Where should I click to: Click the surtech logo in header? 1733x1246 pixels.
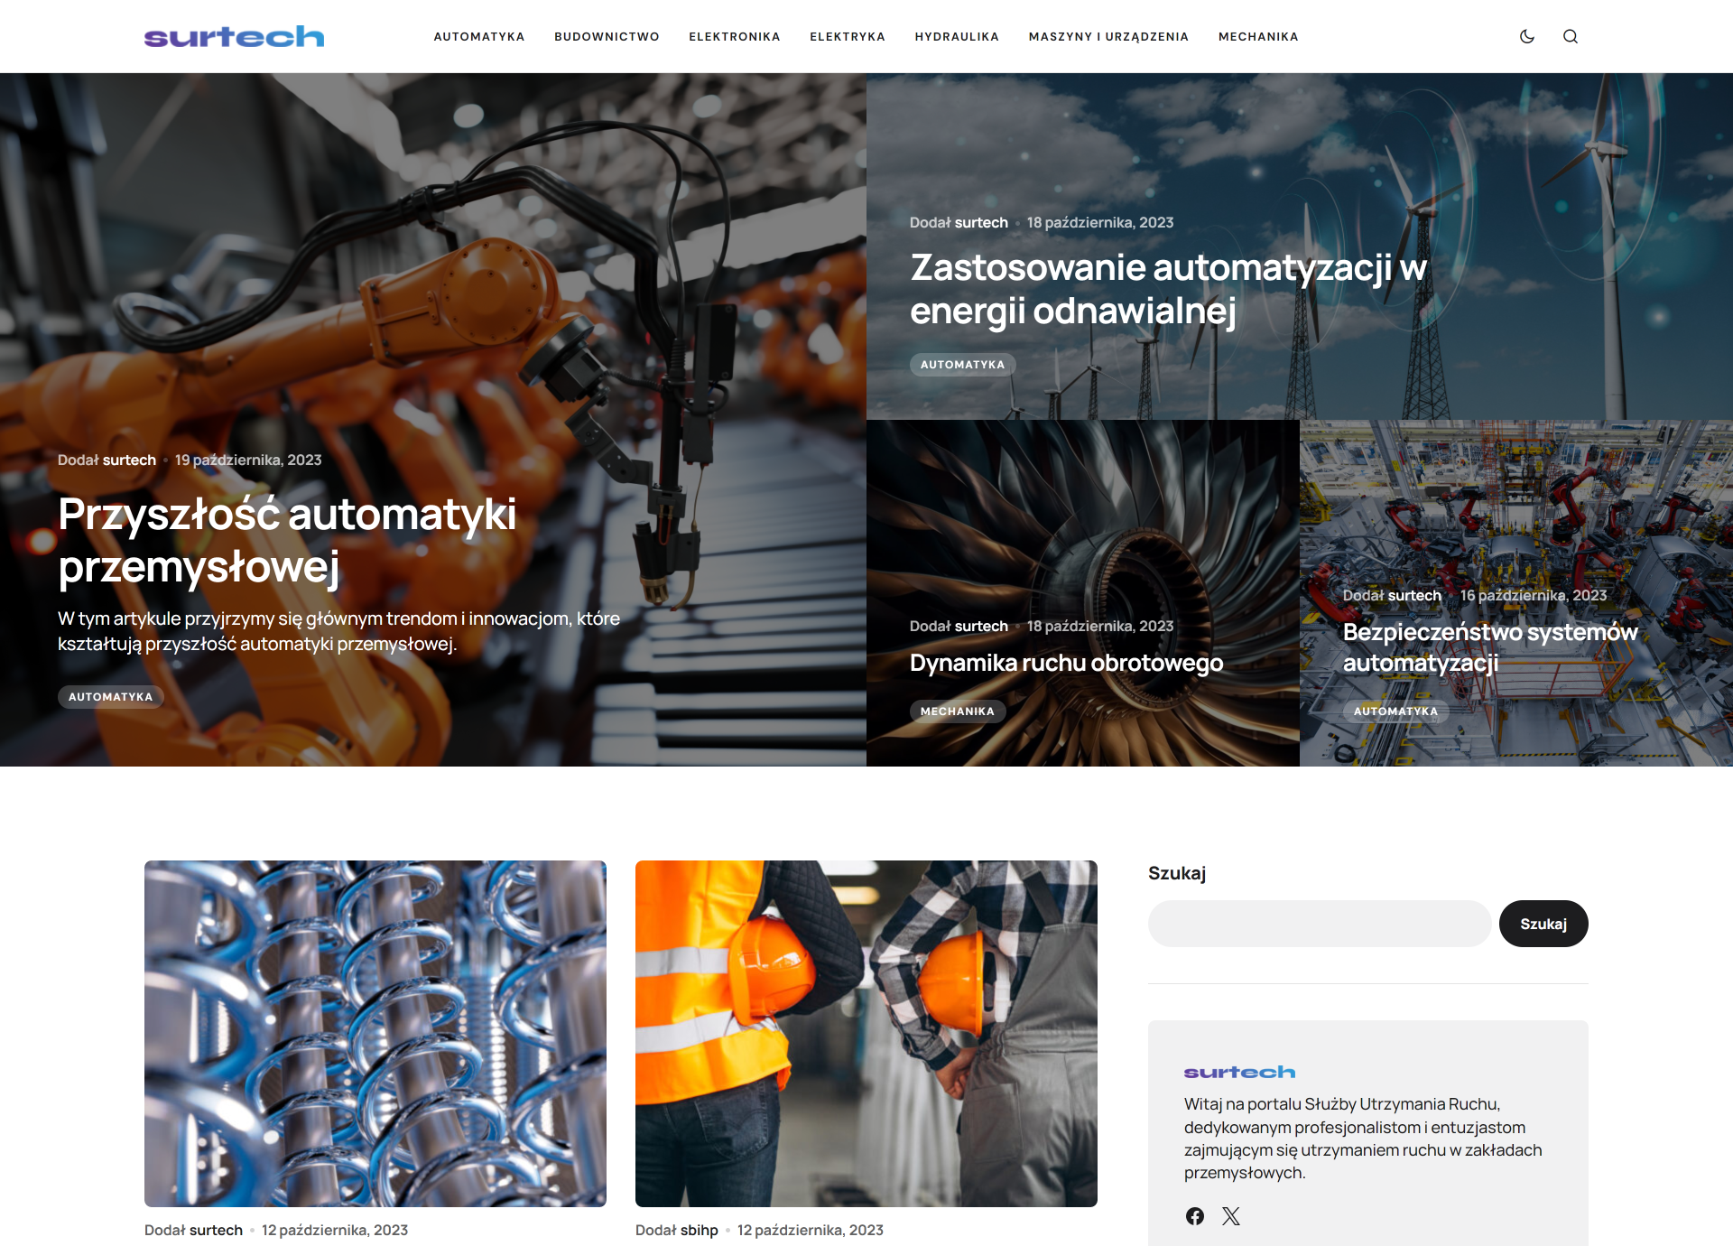pos(234,36)
